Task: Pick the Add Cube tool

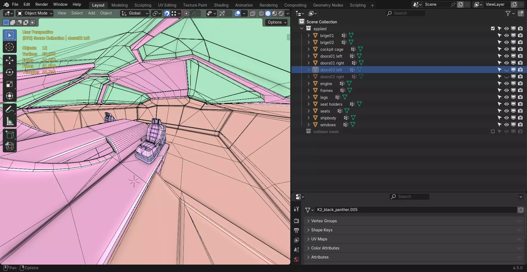Action: (10, 134)
